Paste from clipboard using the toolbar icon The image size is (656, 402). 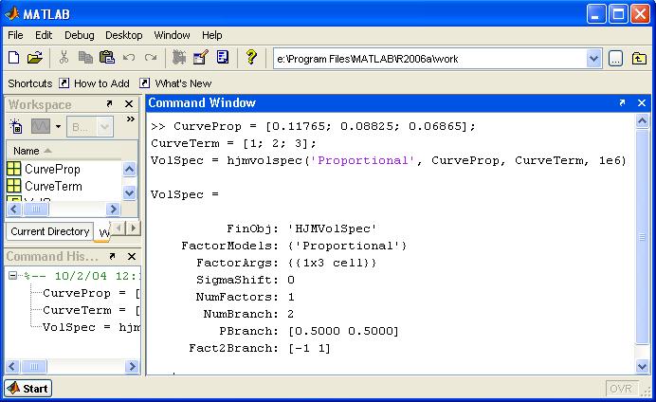tap(107, 57)
